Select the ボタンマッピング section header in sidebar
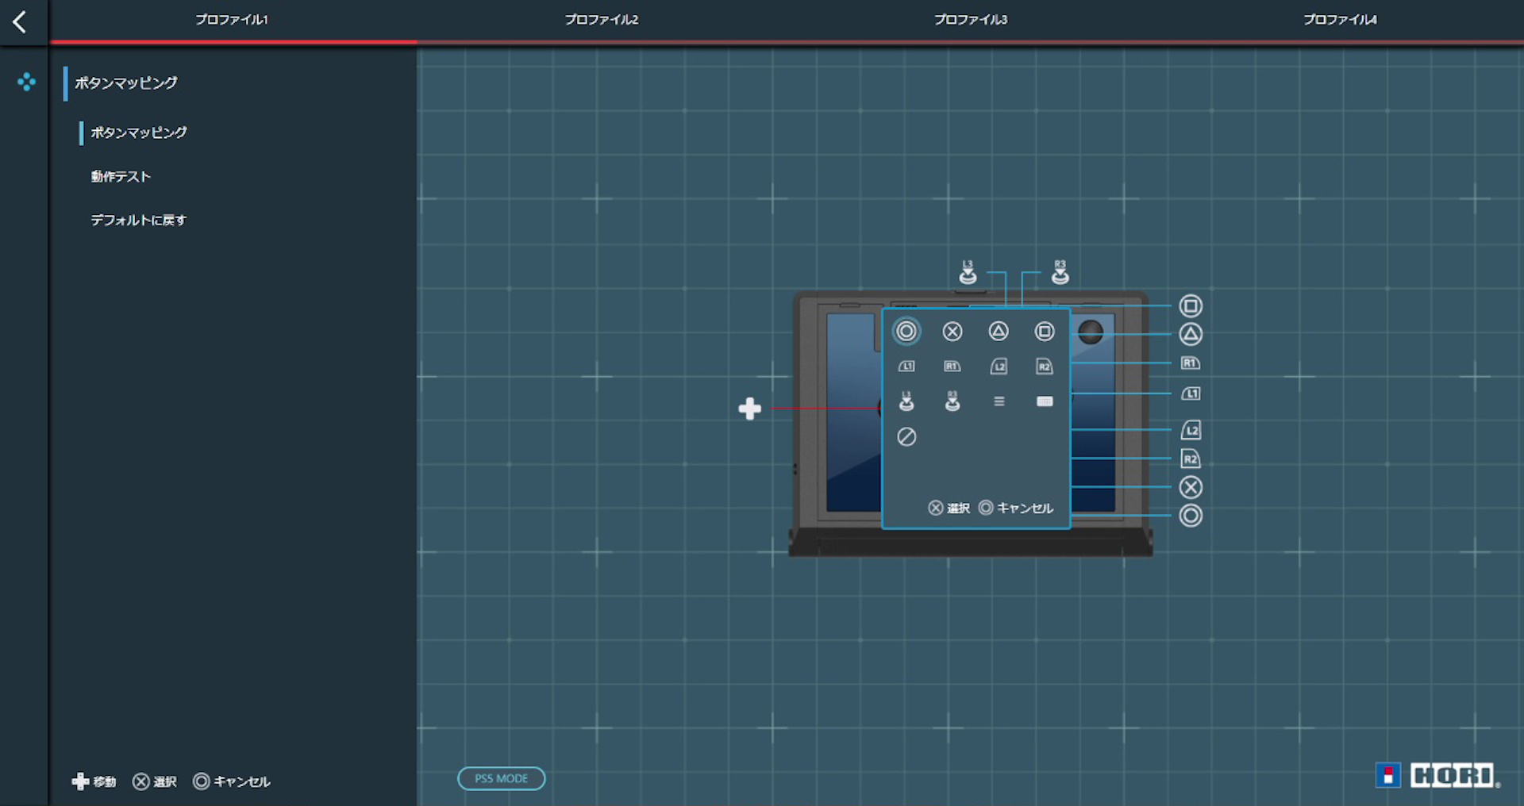 point(126,83)
